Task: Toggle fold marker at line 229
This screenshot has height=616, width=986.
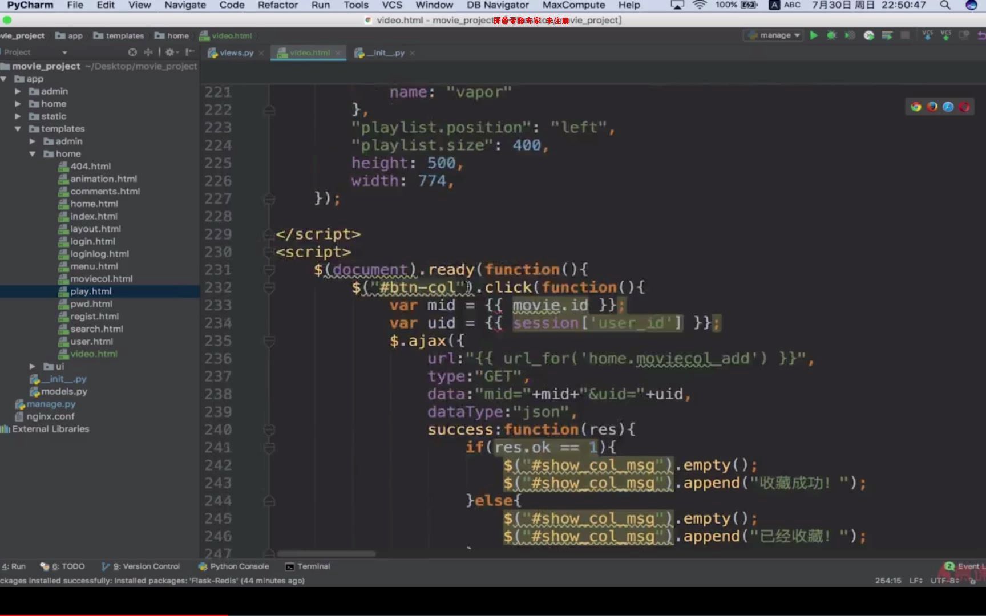Action: (x=269, y=234)
